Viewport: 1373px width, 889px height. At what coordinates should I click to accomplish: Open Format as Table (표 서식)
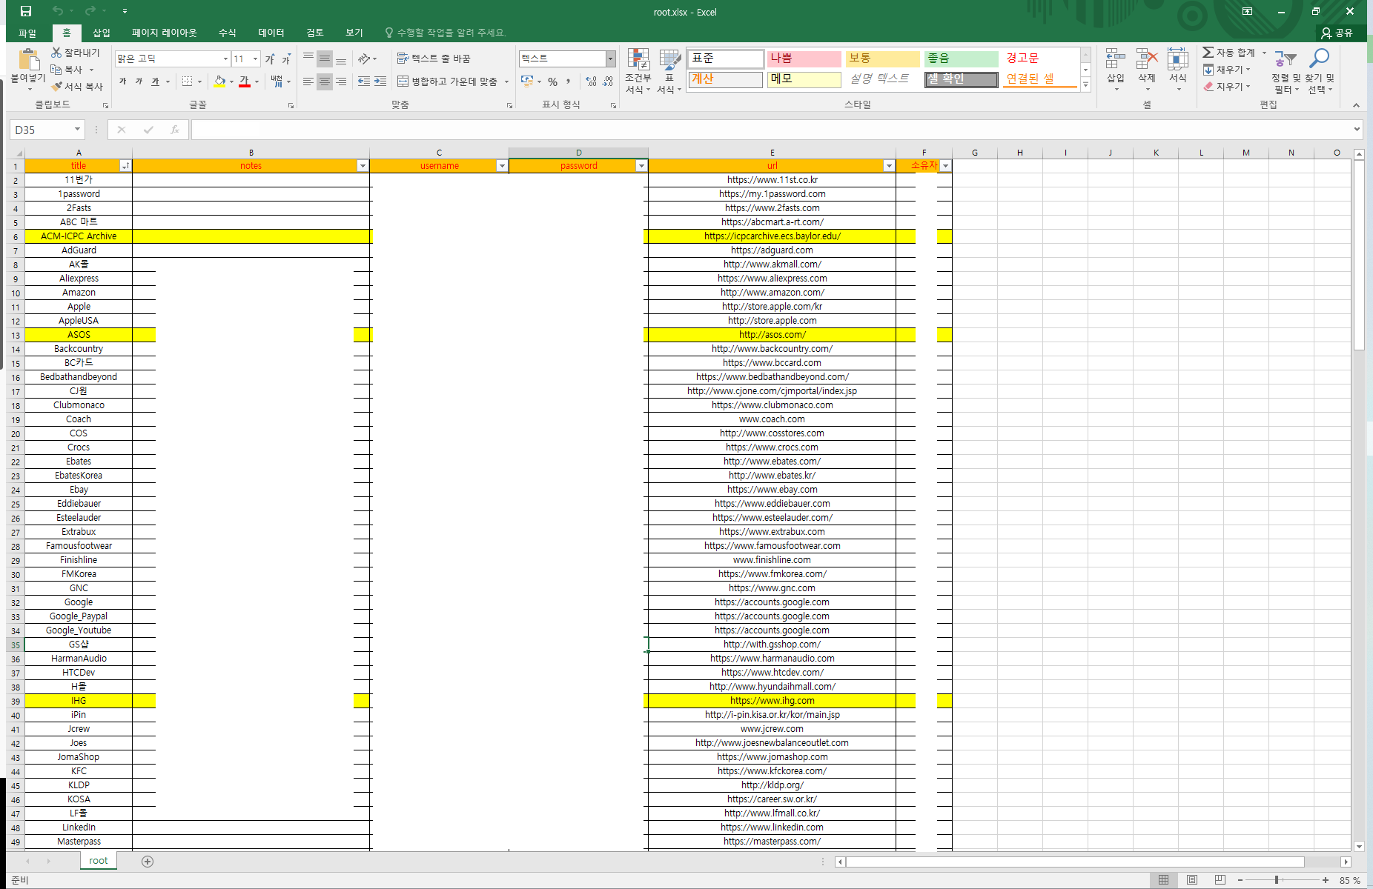pos(669,71)
